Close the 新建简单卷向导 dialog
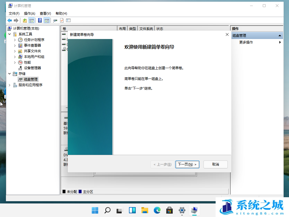Image resolution: width=289 pixels, height=217 pixels. click(227, 34)
